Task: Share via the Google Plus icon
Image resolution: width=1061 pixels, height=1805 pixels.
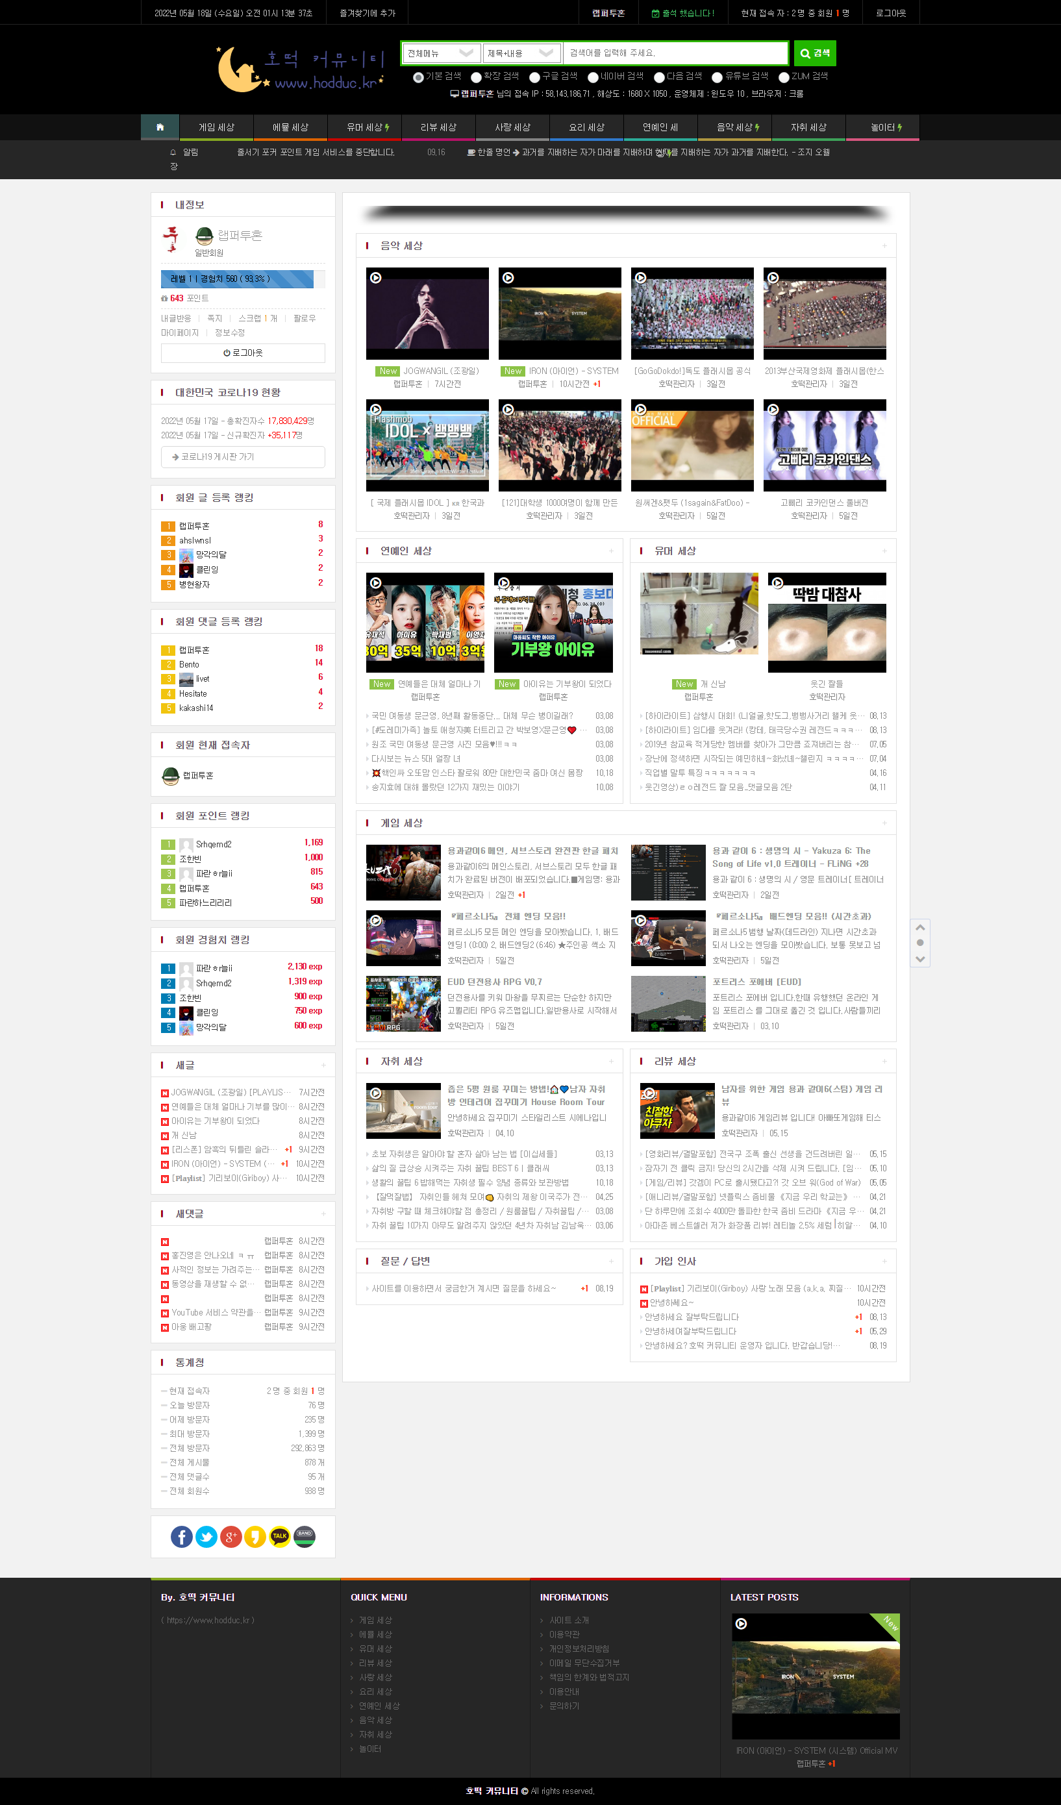Action: 231,1536
